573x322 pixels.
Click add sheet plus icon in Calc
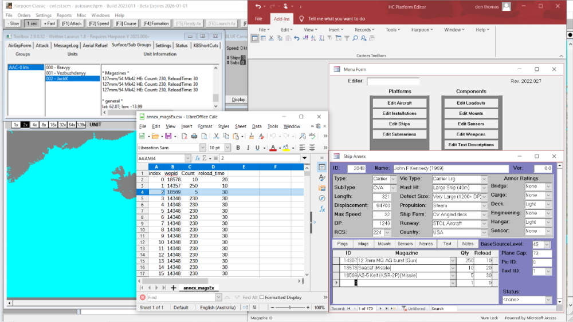tap(173, 288)
